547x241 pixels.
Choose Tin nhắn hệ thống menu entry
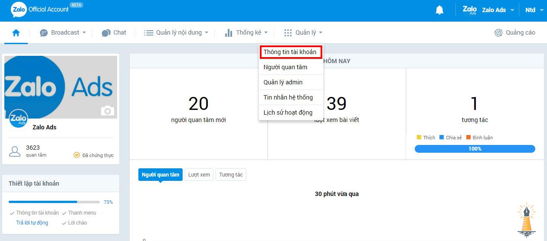pyautogui.click(x=291, y=97)
